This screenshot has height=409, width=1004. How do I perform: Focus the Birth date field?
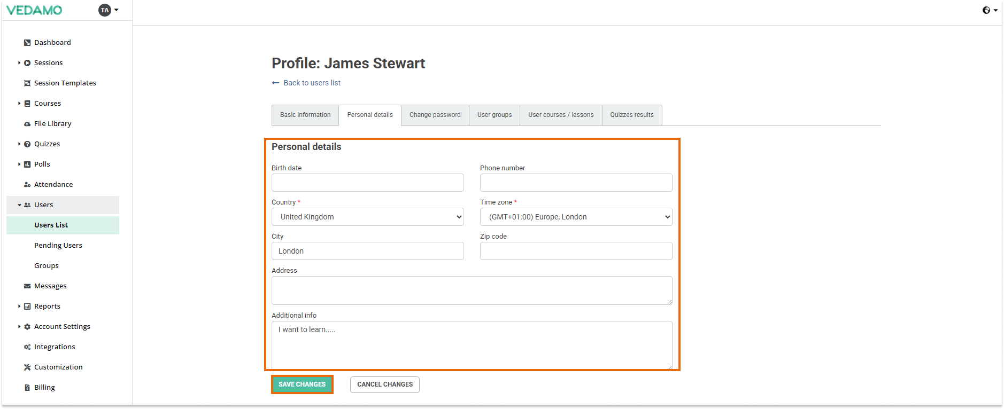tap(368, 183)
